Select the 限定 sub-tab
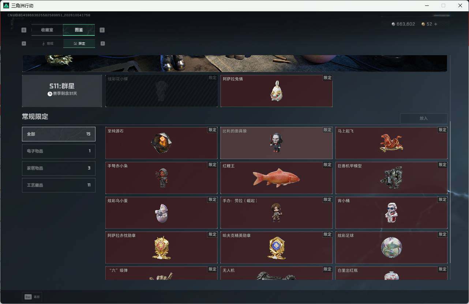Image resolution: width=469 pixels, height=304 pixels. 79,43
